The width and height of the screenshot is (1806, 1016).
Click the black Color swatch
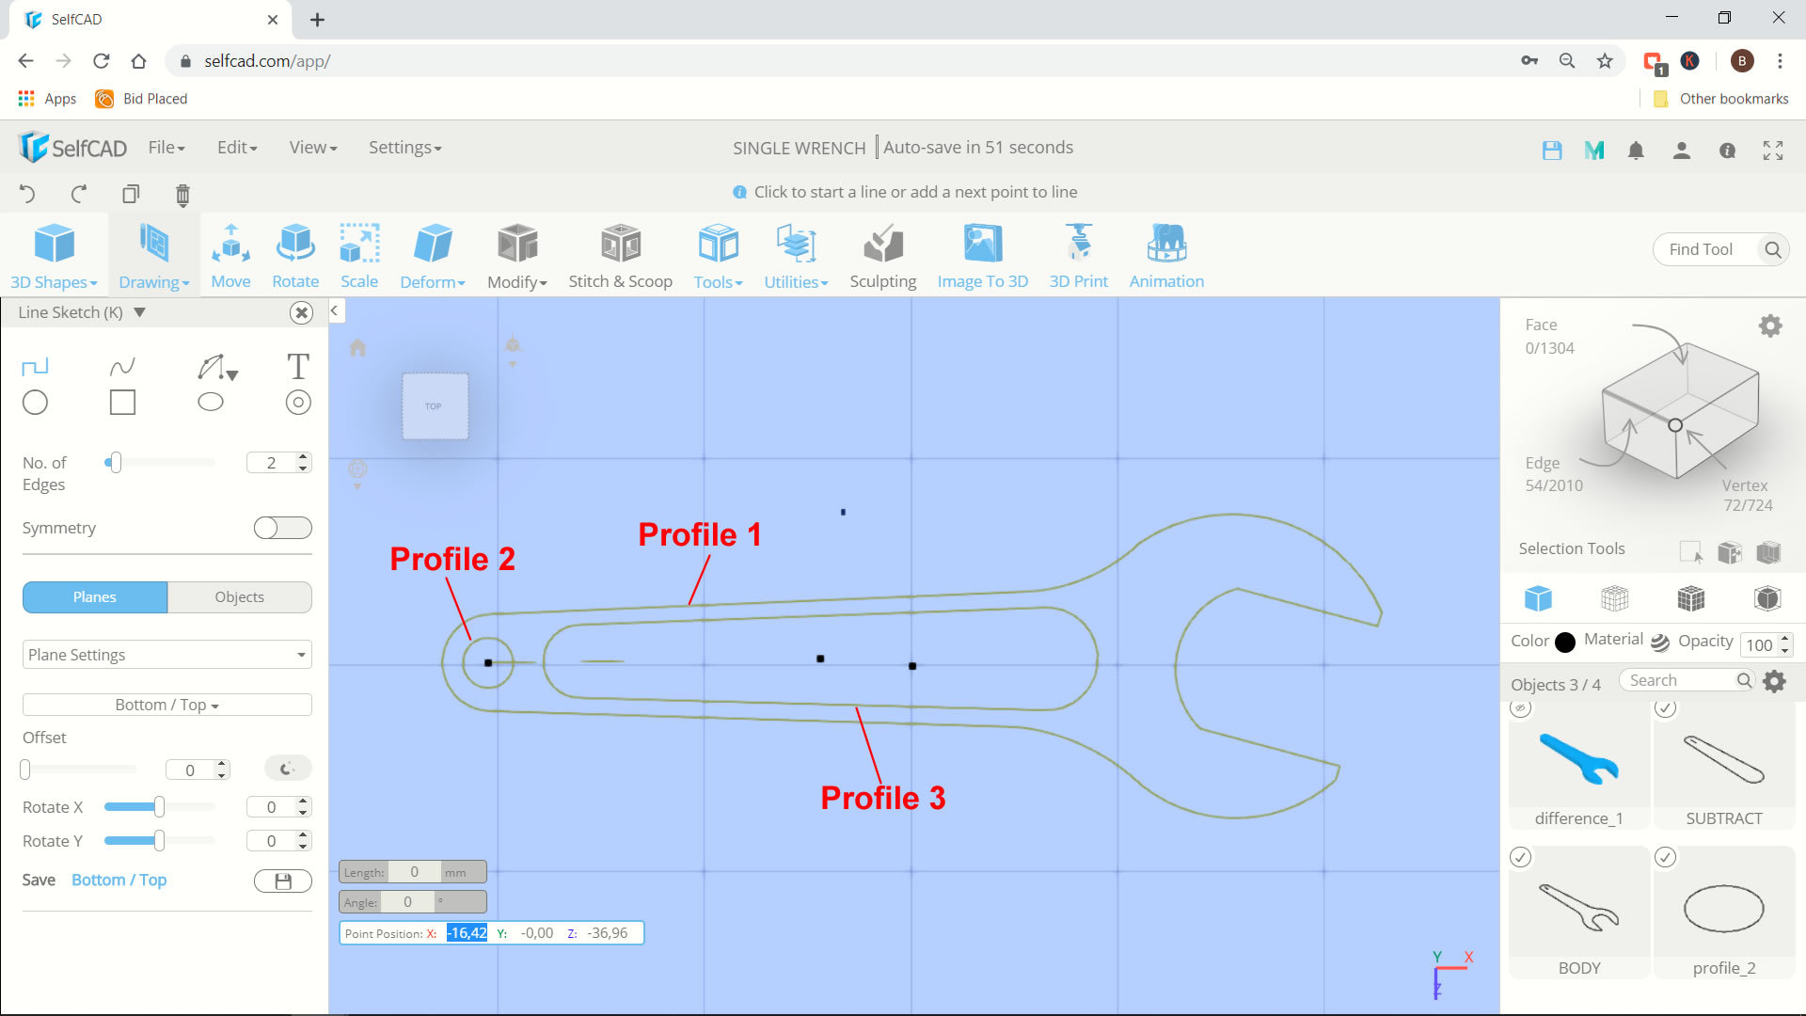pos(1565,643)
